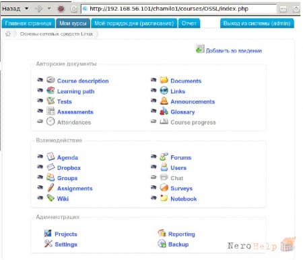Open the Course description link
This screenshot has height=260, width=303.
pos(83,81)
